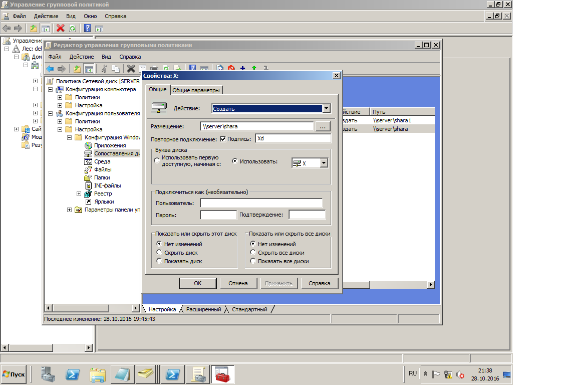Screen dimensions: 577x385
Task: Select 'Использовать первую доступную' drive letter option
Action: [x=157, y=160]
